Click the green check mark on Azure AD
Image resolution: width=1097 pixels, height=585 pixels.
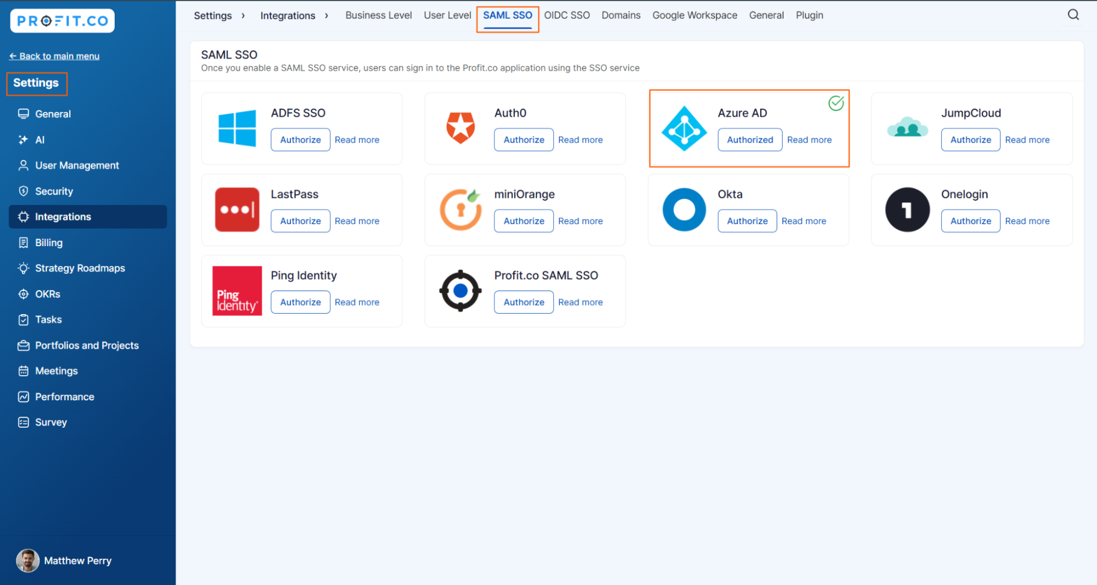(836, 103)
